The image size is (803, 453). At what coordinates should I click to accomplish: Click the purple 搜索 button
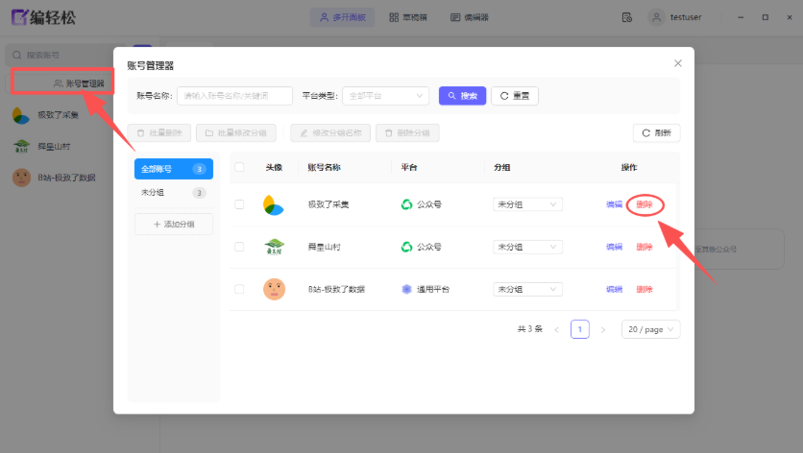coord(462,96)
